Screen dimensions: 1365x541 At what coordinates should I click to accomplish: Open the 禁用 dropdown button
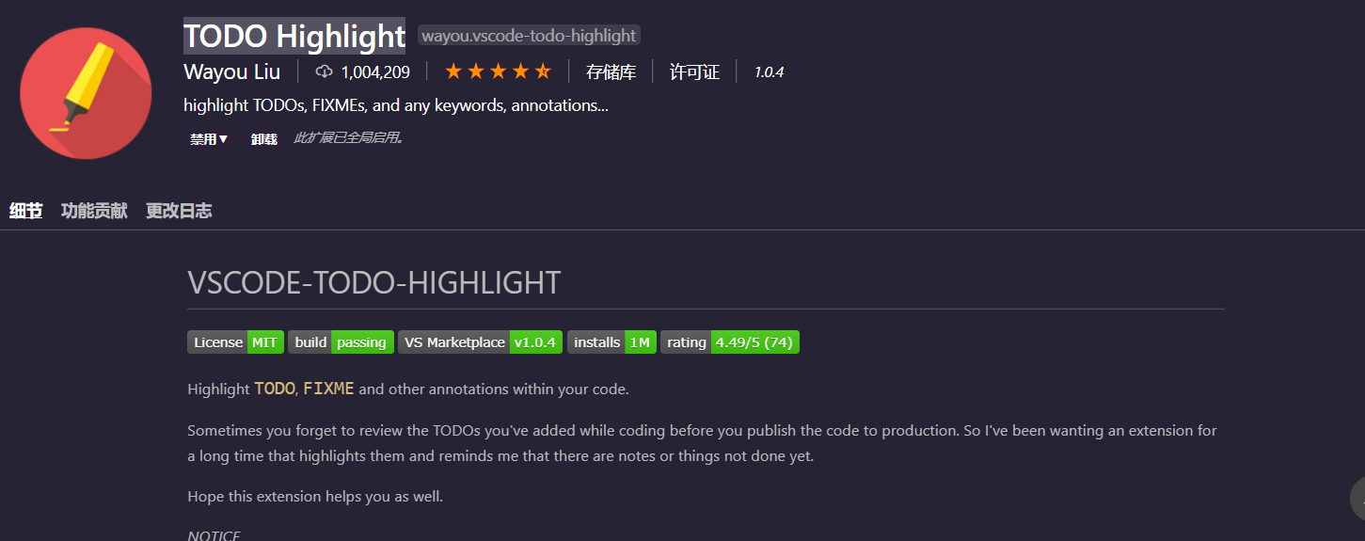209,139
